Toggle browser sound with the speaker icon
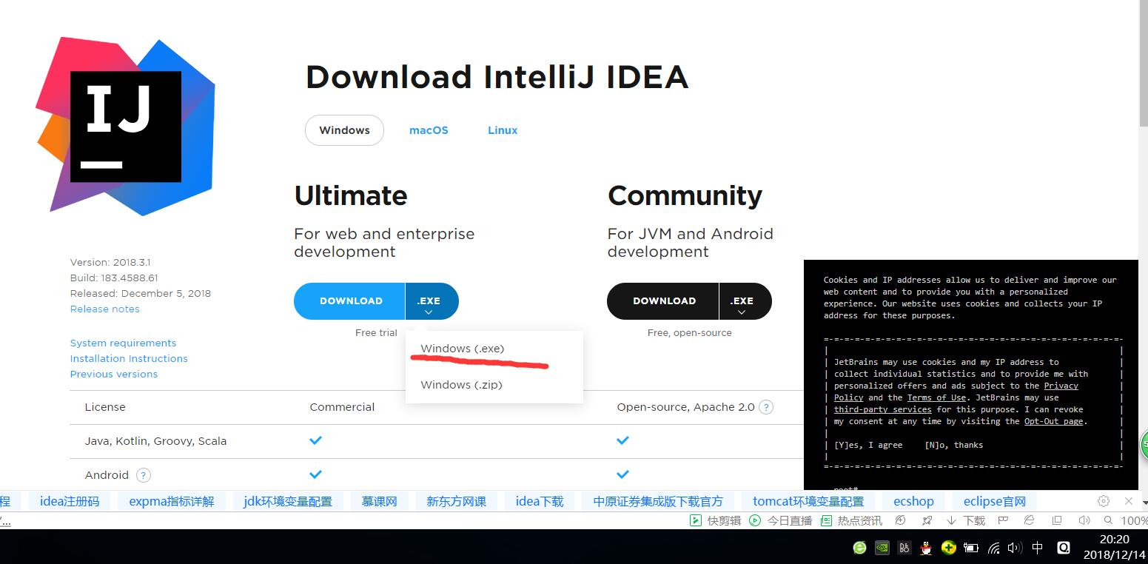This screenshot has height=564, width=1148. coord(1084,520)
